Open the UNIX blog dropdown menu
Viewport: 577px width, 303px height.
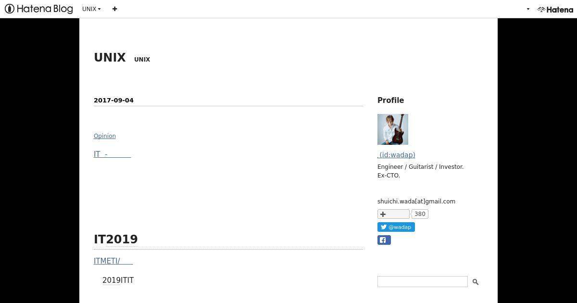pos(91,9)
